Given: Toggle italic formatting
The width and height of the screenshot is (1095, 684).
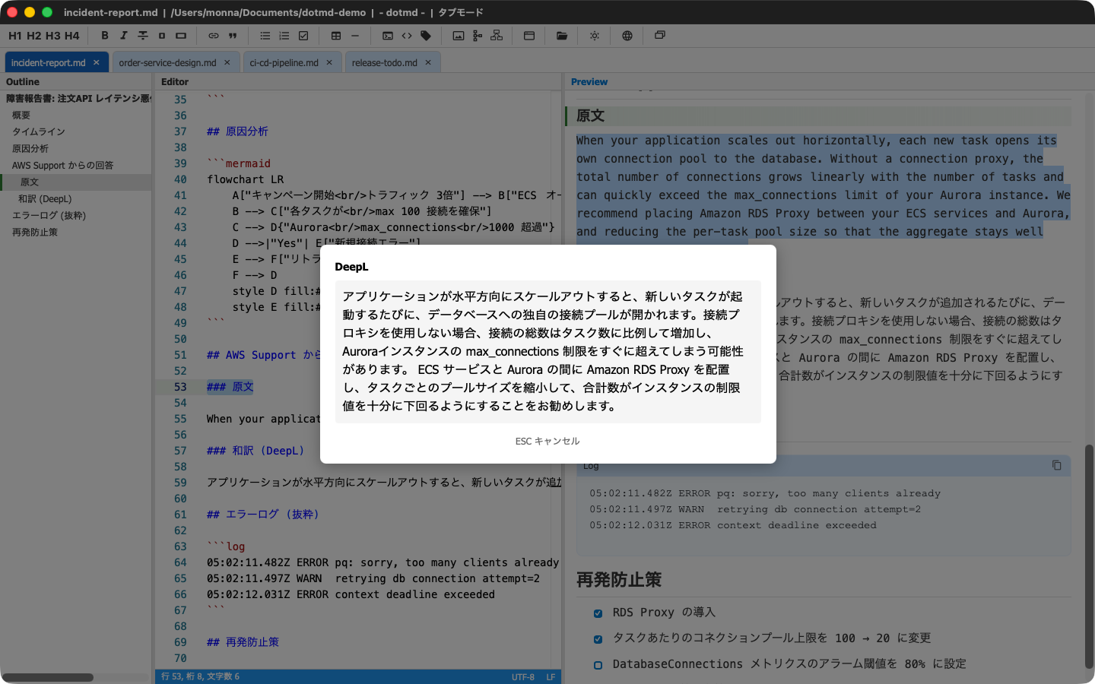Looking at the screenshot, I should click(124, 36).
